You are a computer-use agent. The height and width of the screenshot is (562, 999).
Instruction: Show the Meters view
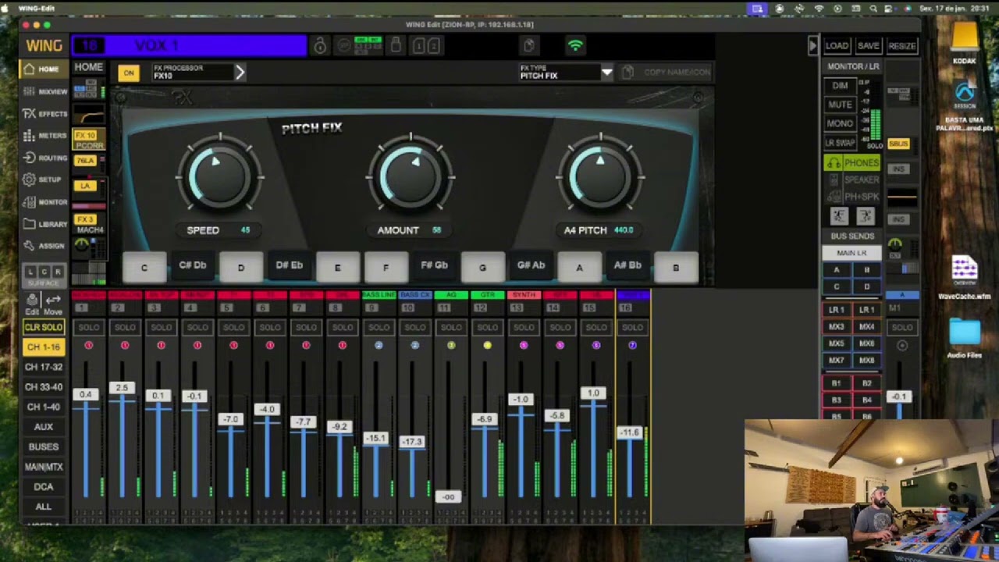pos(43,135)
